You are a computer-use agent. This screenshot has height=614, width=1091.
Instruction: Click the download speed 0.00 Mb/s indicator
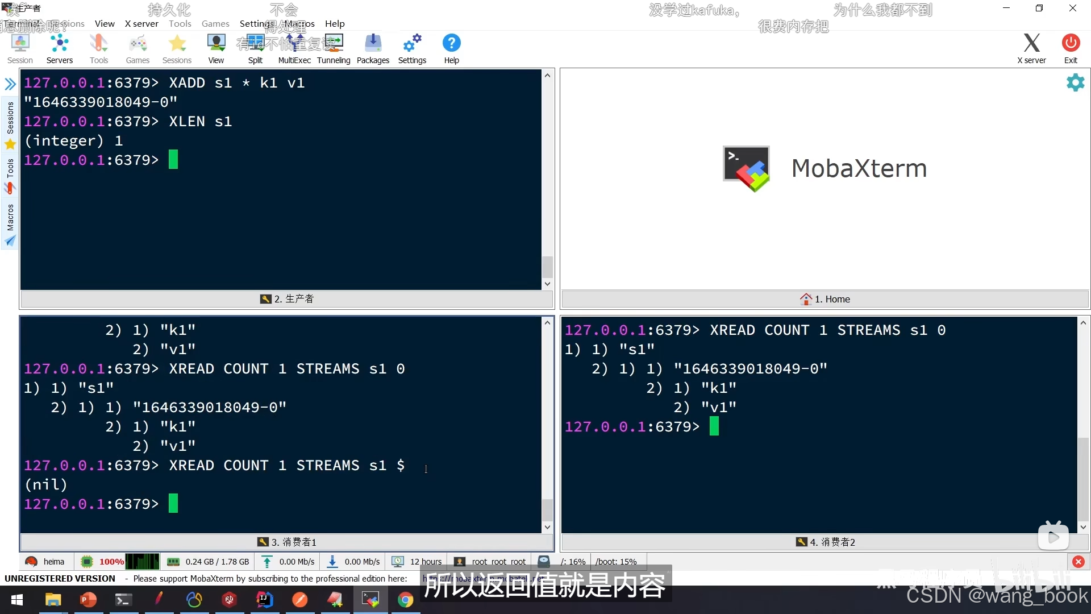click(x=353, y=562)
